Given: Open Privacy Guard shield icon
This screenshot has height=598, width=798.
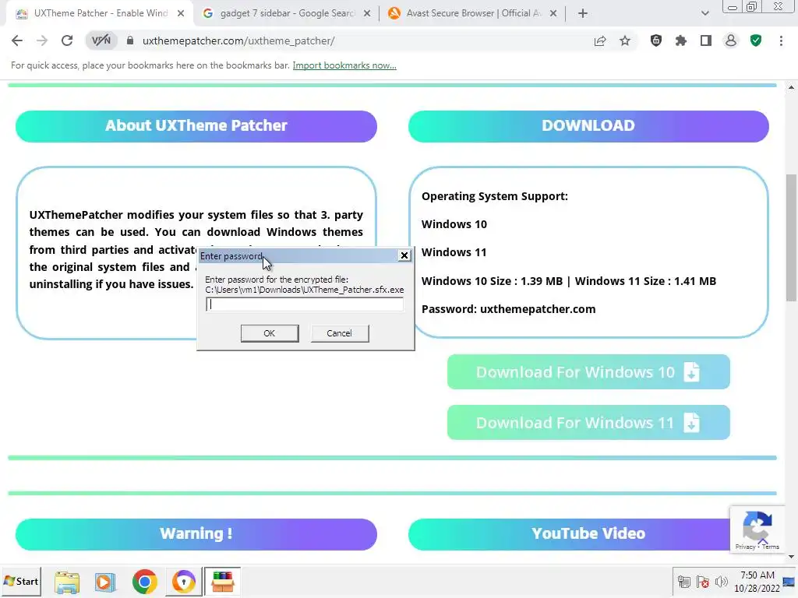Looking at the screenshot, I should click(656, 40).
